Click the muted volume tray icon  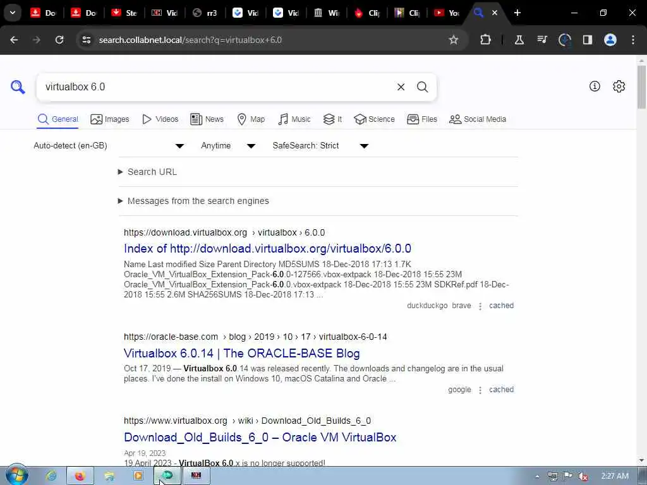pyautogui.click(x=583, y=476)
